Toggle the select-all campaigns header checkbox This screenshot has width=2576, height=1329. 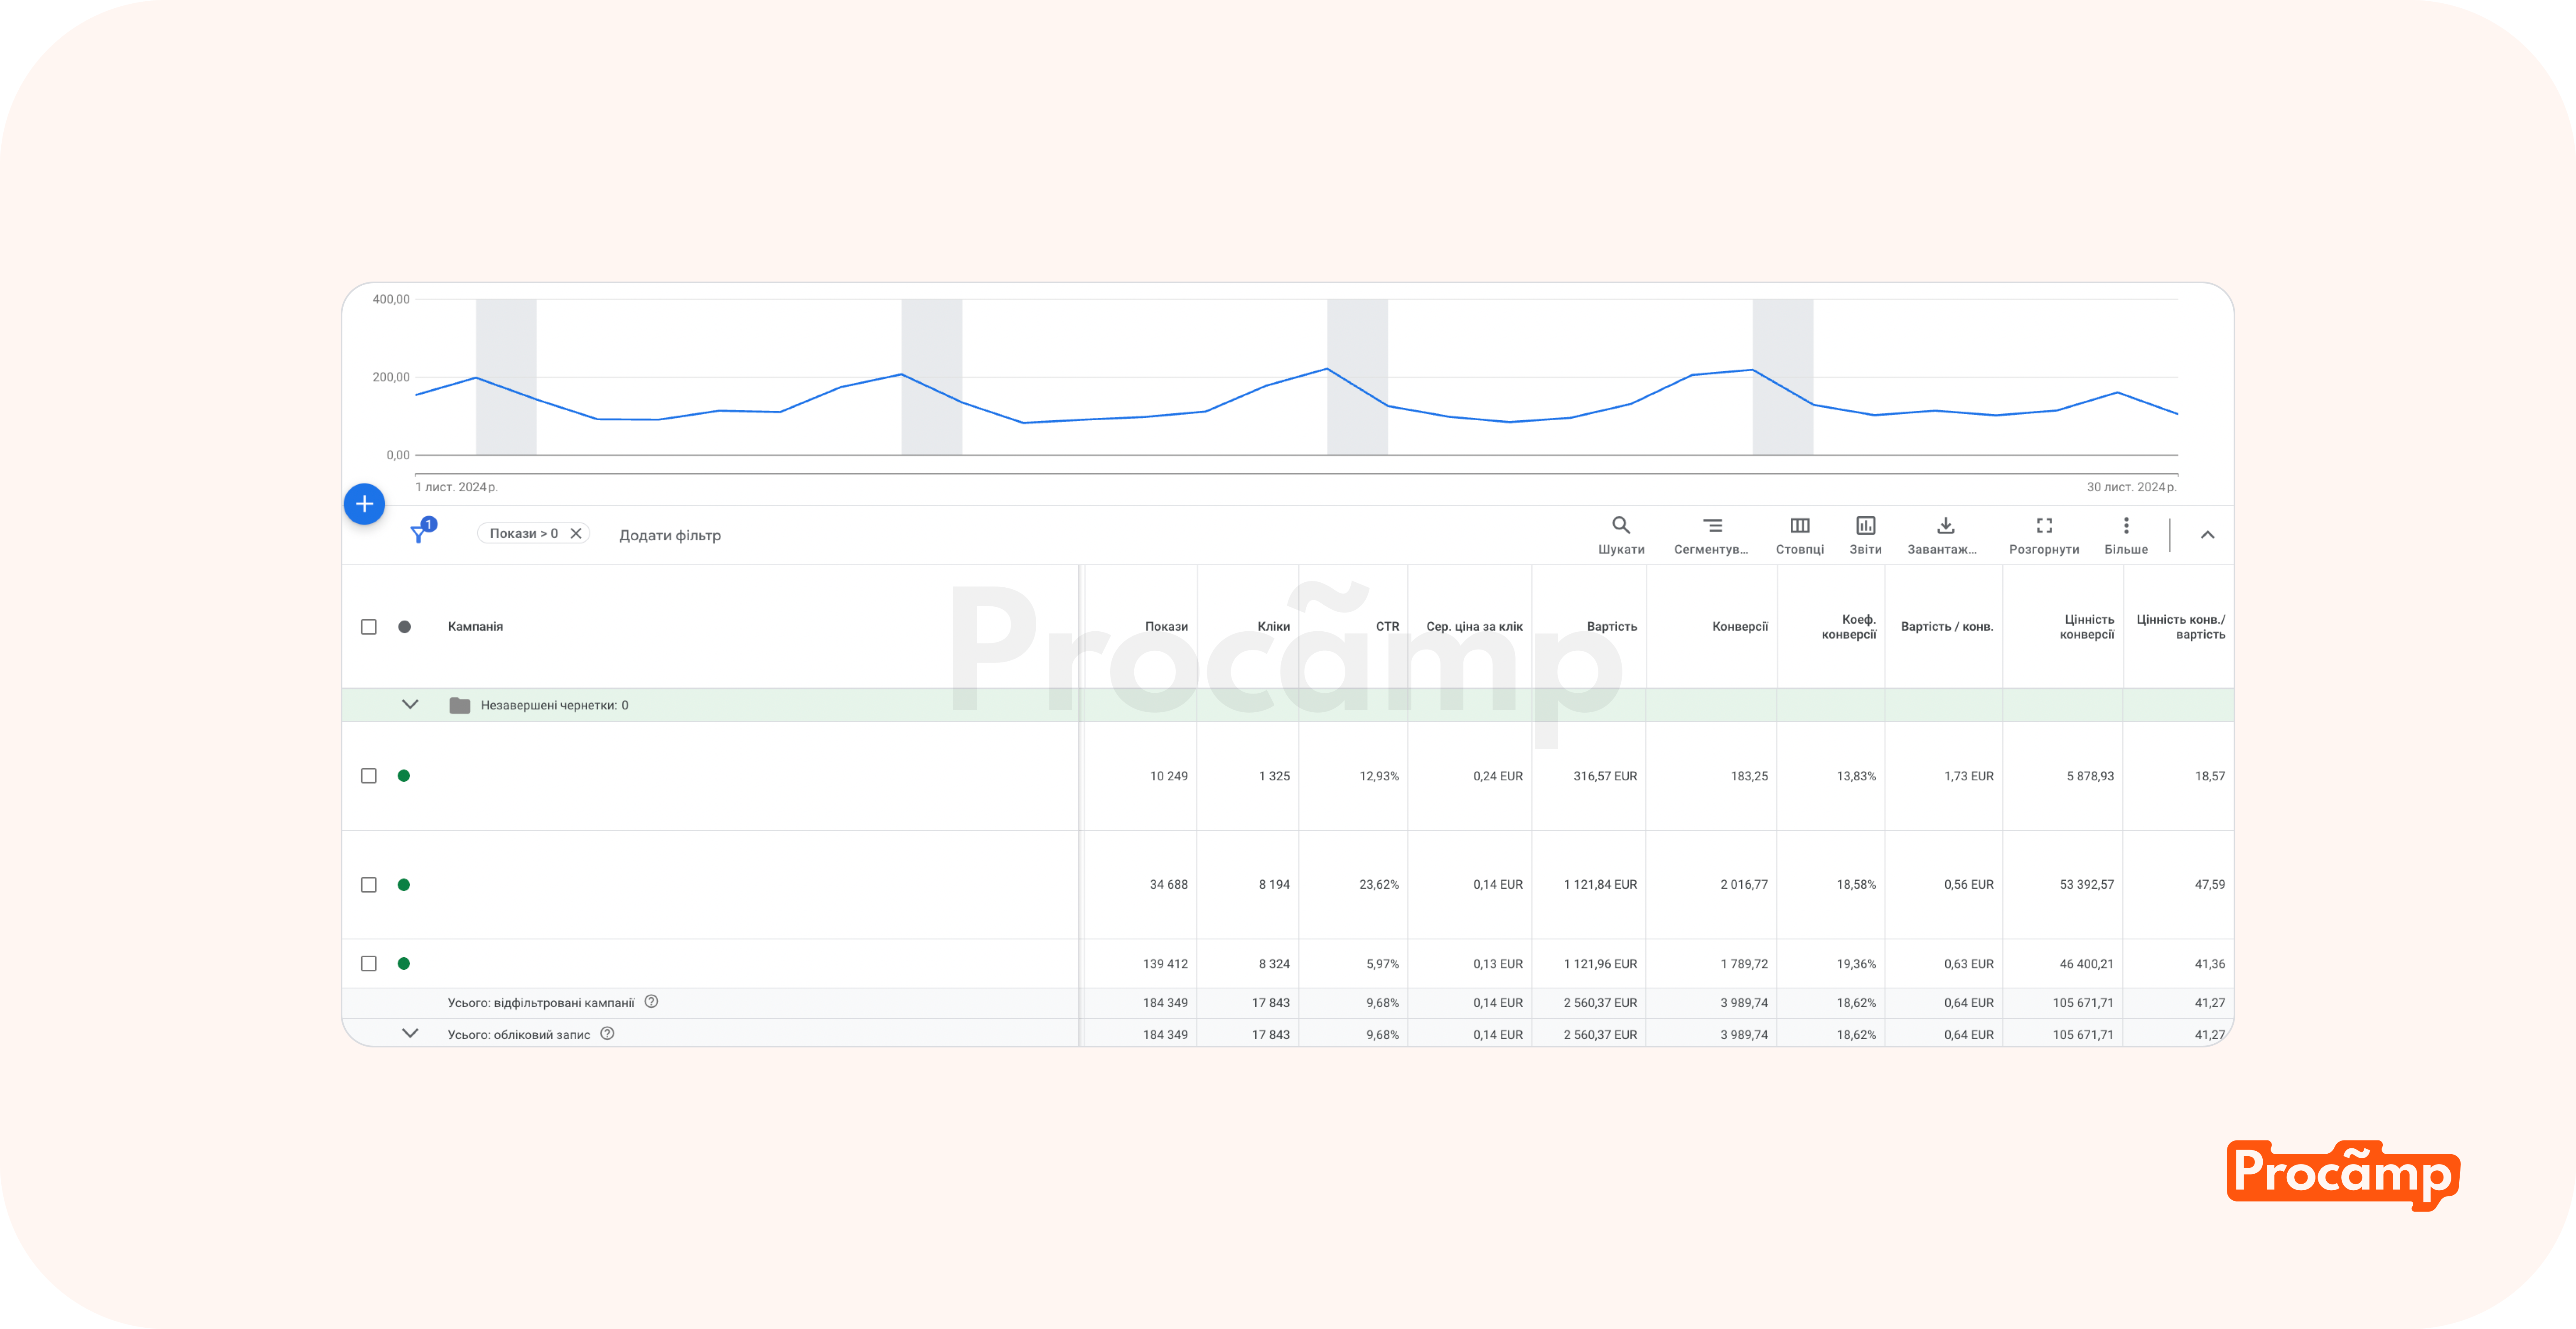coord(369,627)
